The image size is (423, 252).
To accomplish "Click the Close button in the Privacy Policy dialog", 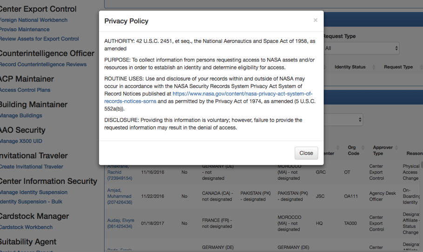I will [x=306, y=153].
